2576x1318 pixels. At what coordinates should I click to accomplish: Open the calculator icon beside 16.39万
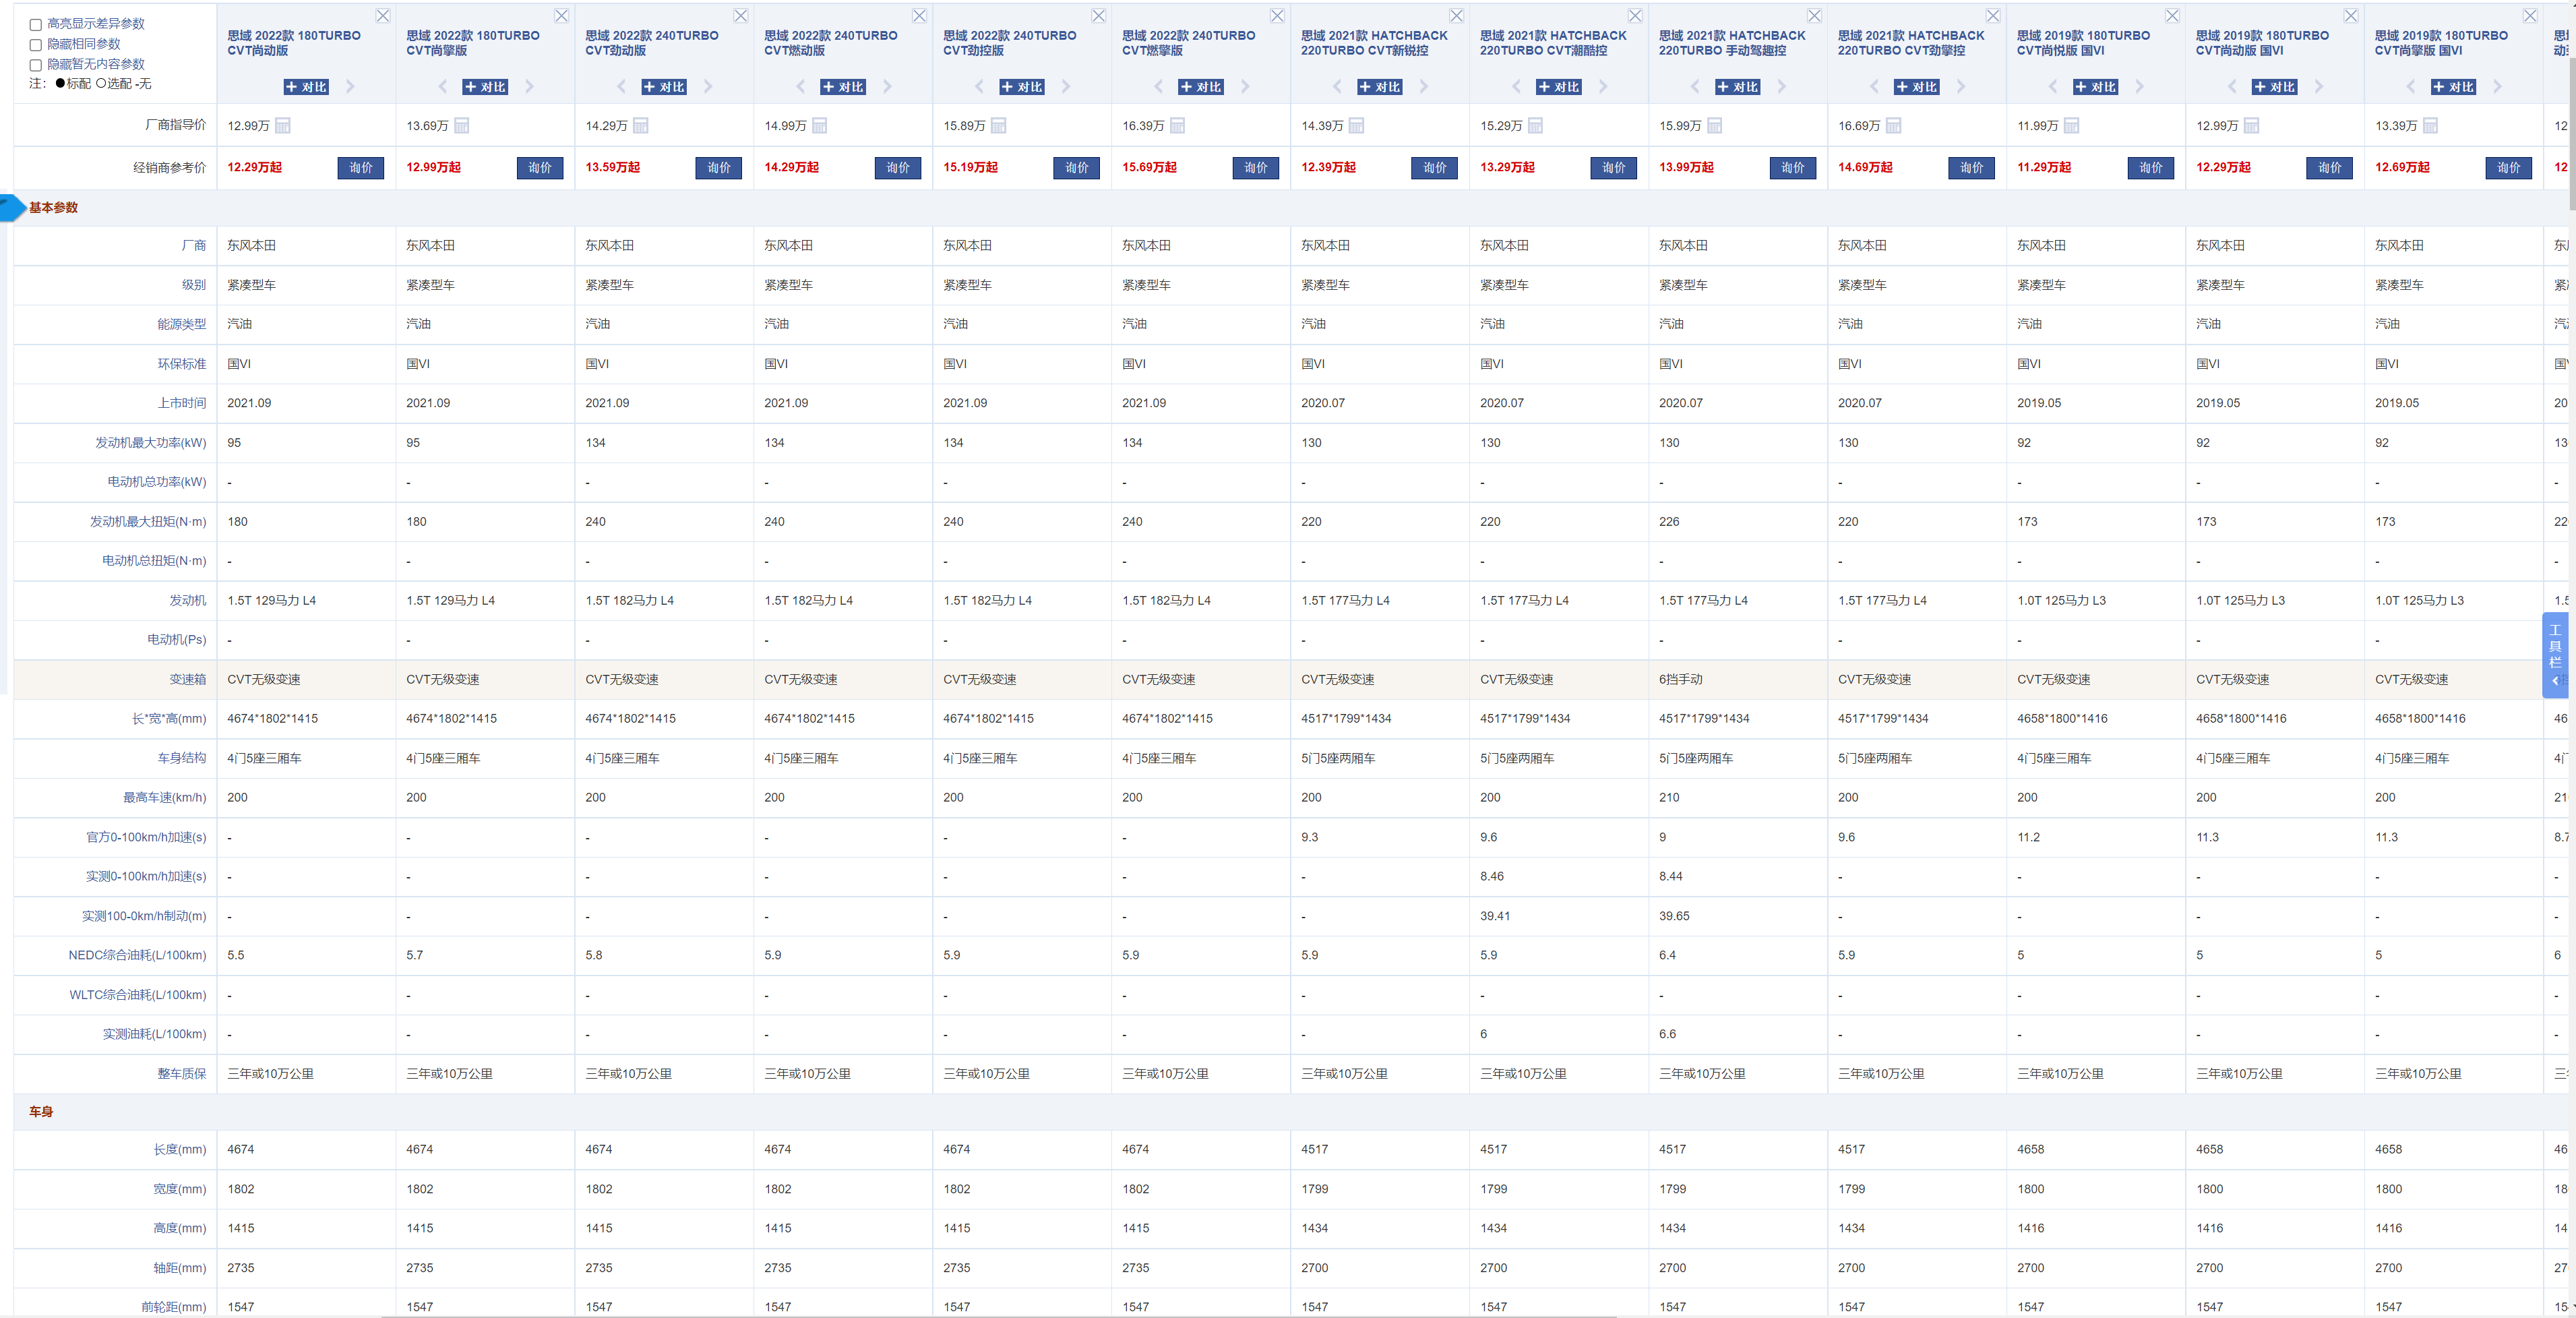1178,126
